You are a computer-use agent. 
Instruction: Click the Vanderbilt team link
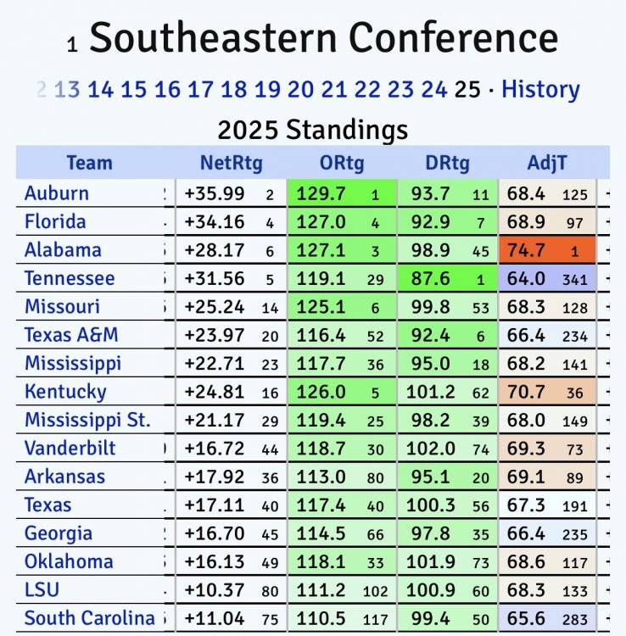pos(70,449)
